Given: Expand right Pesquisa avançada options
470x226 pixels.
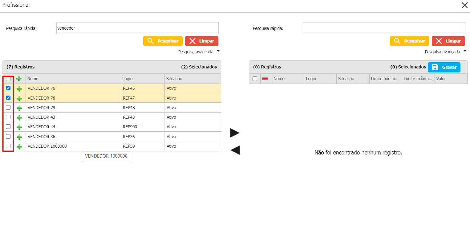Looking at the screenshot, I should point(446,52).
